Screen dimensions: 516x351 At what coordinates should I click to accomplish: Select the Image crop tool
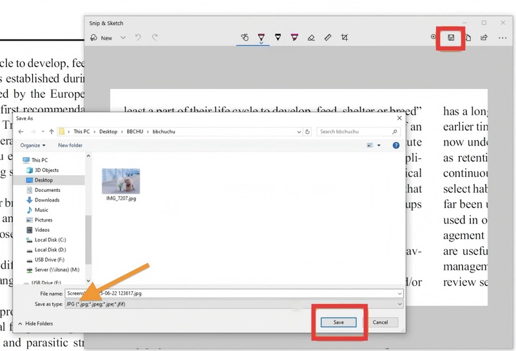pyautogui.click(x=344, y=38)
